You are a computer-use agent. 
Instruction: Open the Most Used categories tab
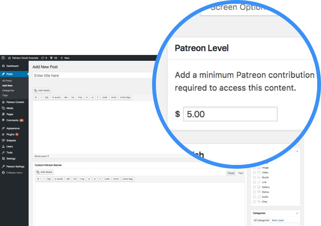point(278,220)
